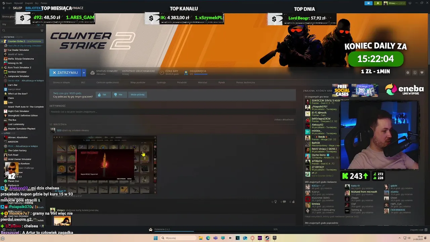Select World of Tanks in library

15,54
